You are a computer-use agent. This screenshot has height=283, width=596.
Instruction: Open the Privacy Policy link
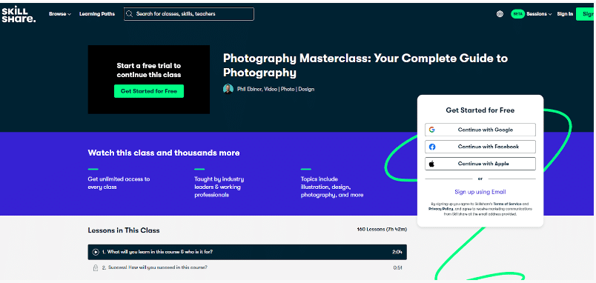click(440, 209)
